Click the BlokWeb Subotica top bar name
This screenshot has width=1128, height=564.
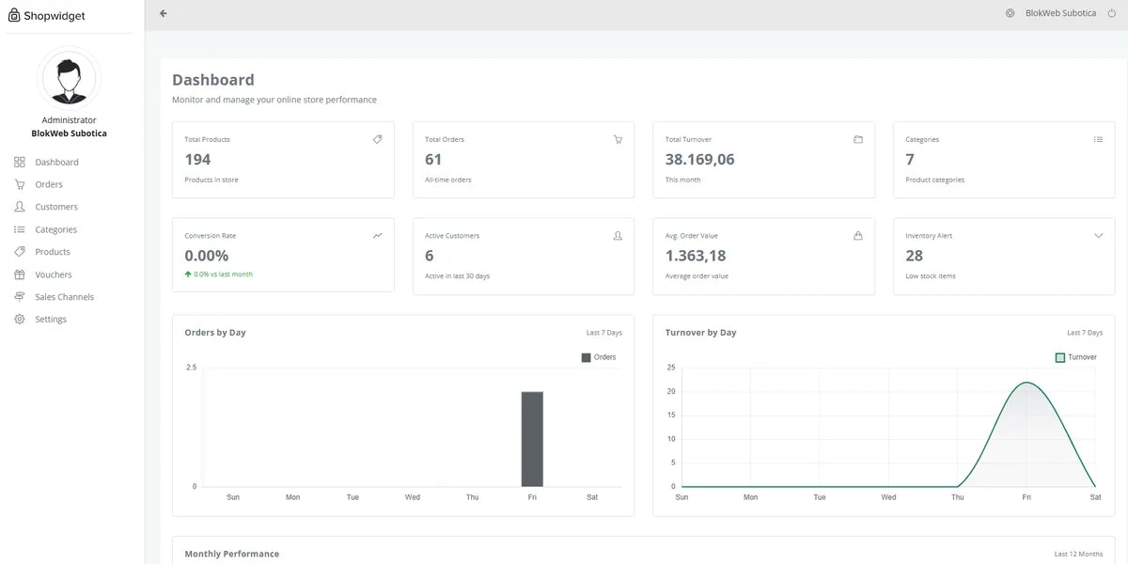pos(1060,13)
